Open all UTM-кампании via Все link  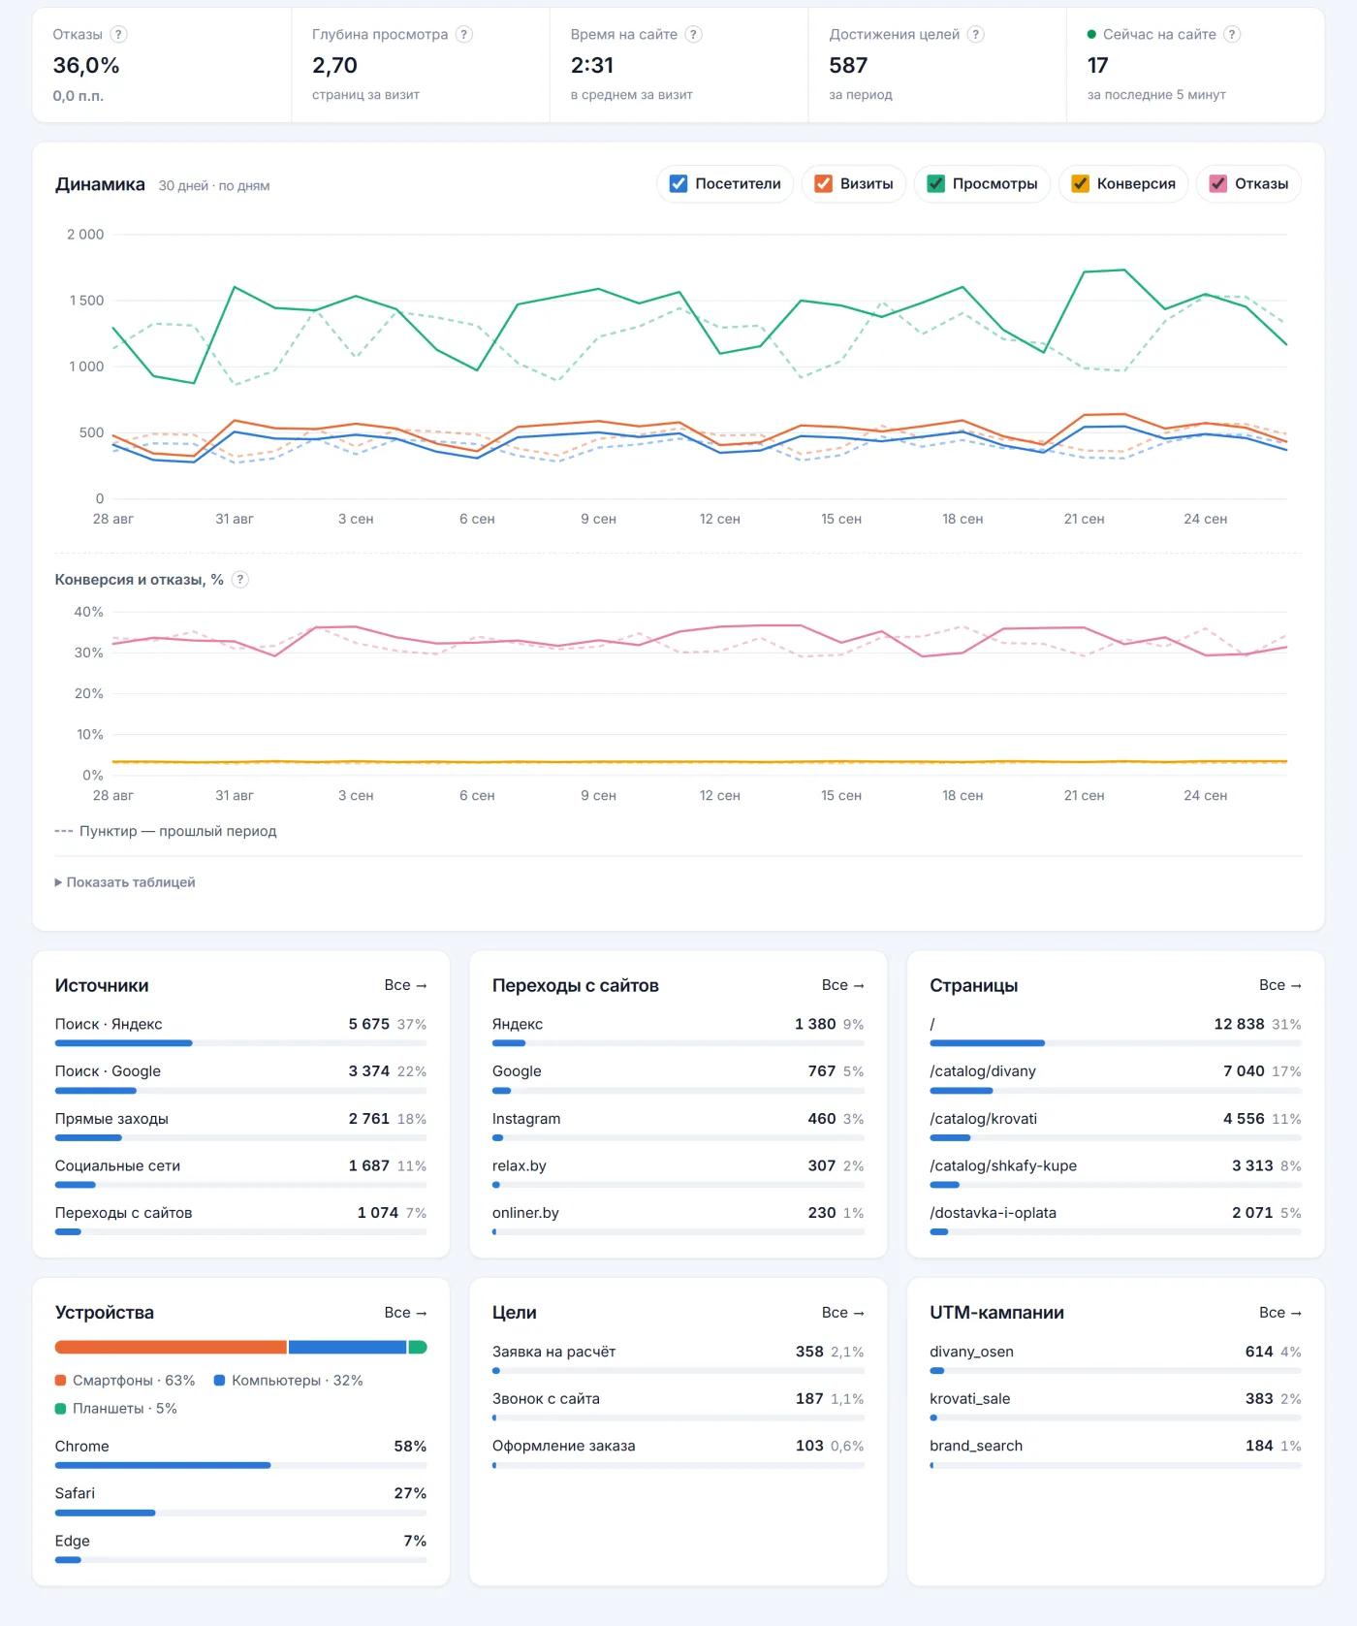point(1279,1313)
